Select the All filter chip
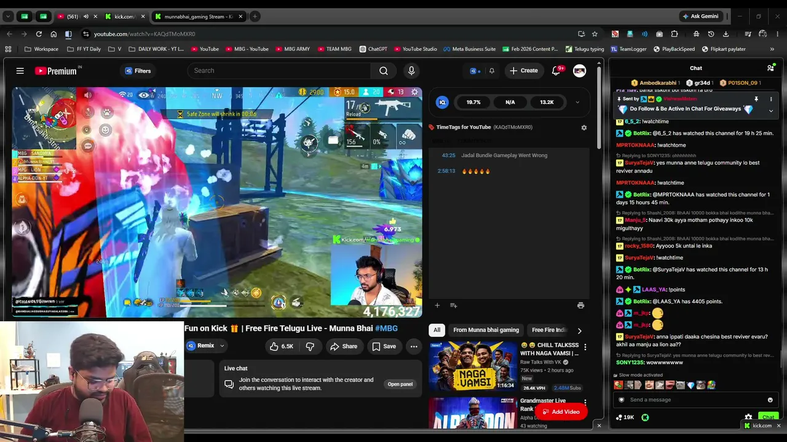 click(437, 330)
